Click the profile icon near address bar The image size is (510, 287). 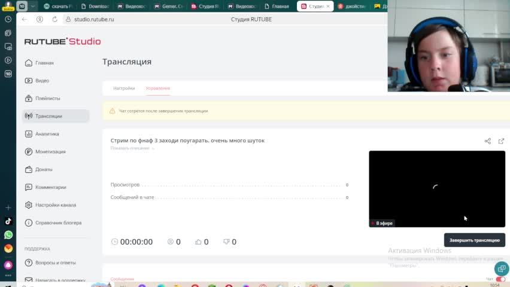click(40, 20)
